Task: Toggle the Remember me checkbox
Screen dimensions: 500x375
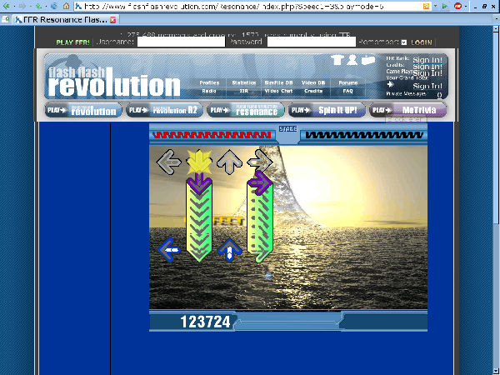Action: coord(404,42)
